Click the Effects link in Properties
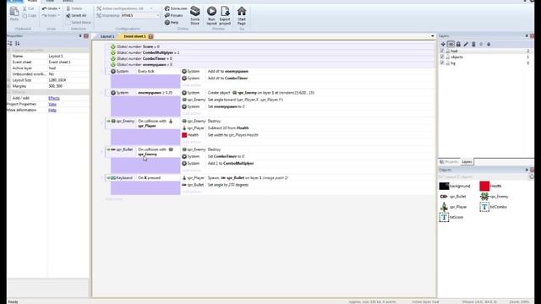The image size is (541, 304). (x=54, y=98)
